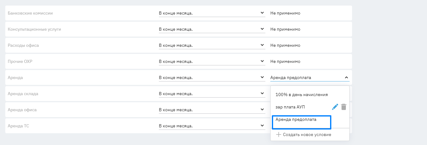Click the Не применимо field for Расходы офиса
This screenshot has width=427, height=145.
[285, 46]
